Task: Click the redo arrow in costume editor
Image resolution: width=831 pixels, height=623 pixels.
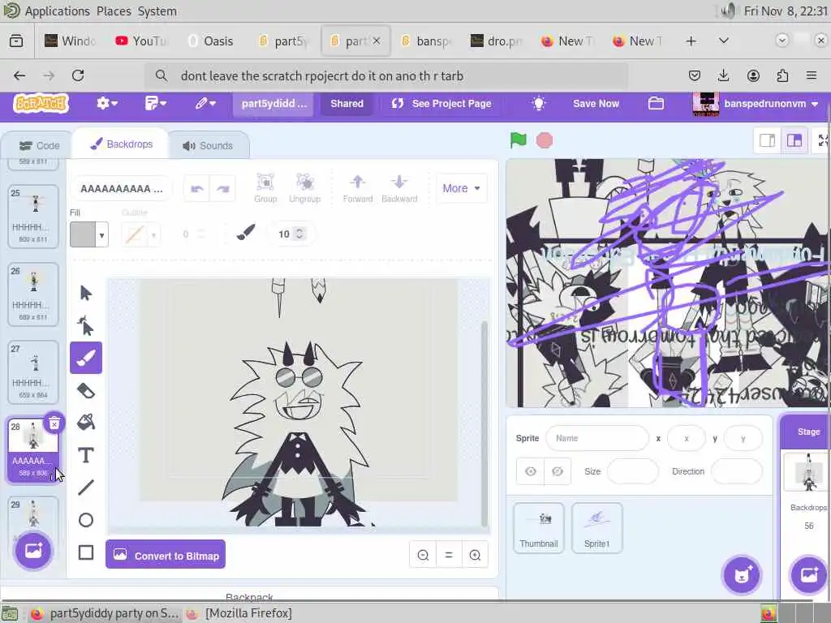Action: (x=222, y=189)
